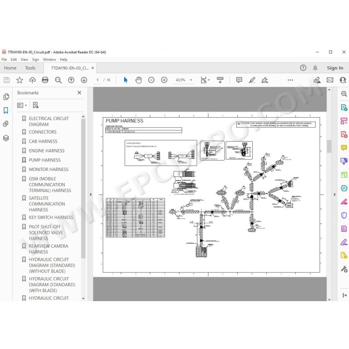
Task: Open KEY SWITCH HARNESS bookmark
Action: pos(51,217)
